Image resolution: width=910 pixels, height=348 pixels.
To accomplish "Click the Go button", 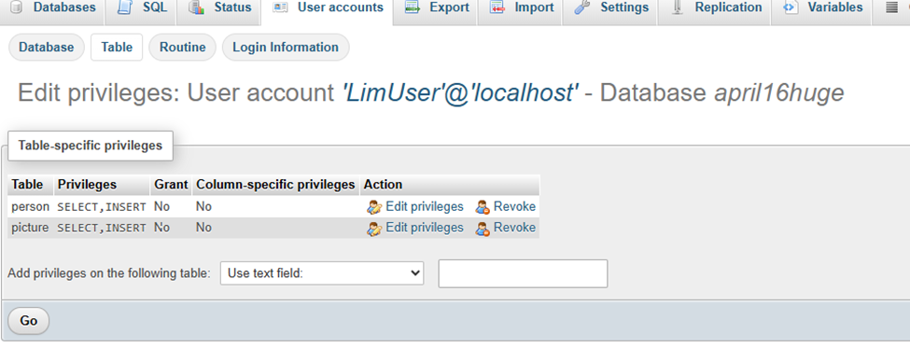I will coord(28,321).
